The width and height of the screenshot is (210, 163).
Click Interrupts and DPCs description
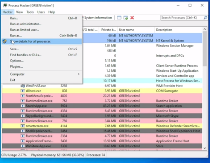tap(170, 56)
